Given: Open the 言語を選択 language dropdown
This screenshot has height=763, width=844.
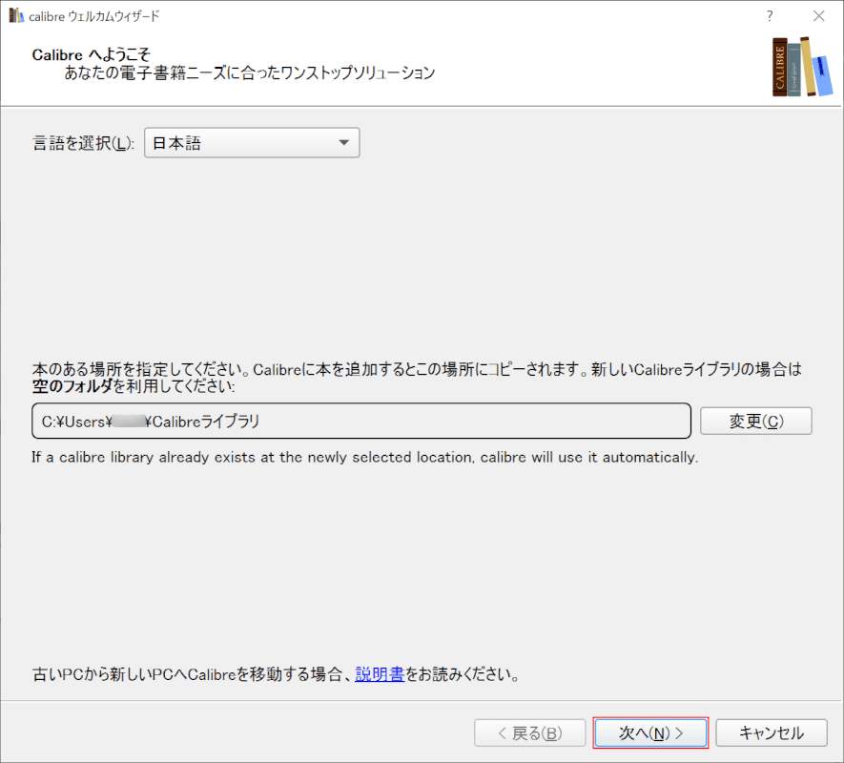Looking at the screenshot, I should click(x=252, y=143).
